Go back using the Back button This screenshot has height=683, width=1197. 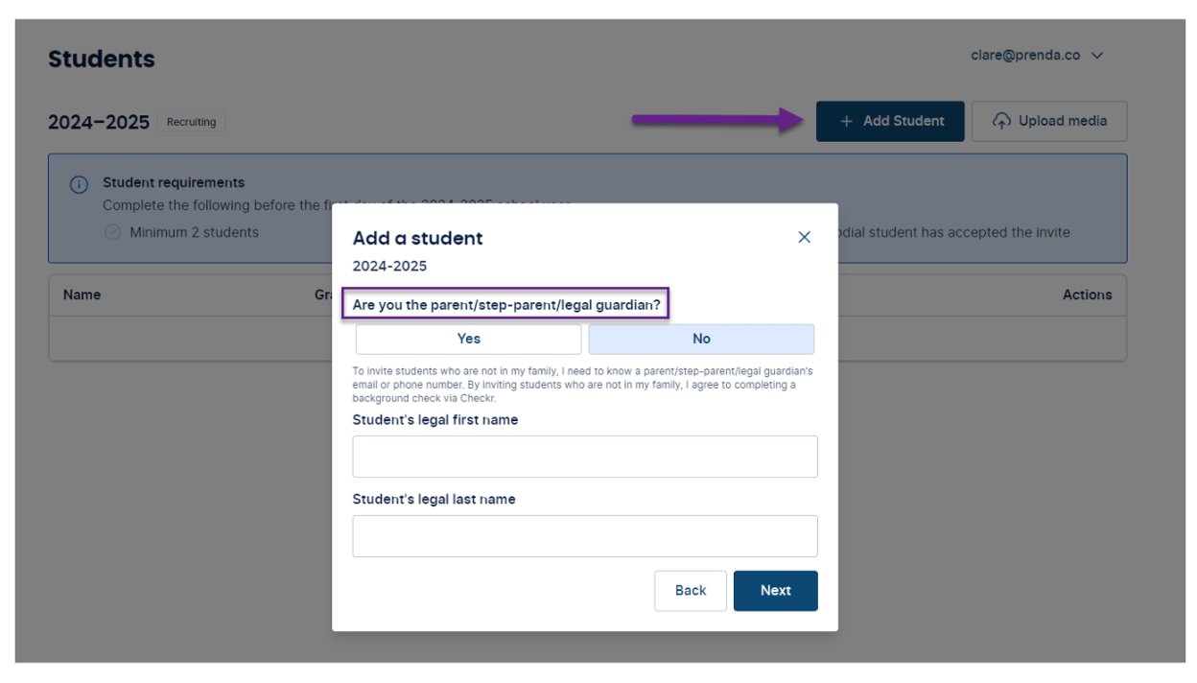[690, 591]
